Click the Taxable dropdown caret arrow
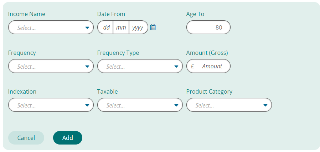Viewport: 320px width, 152px height. (x=176, y=105)
